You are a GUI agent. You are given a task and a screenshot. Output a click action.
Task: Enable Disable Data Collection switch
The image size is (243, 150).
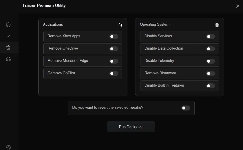pos(210,49)
